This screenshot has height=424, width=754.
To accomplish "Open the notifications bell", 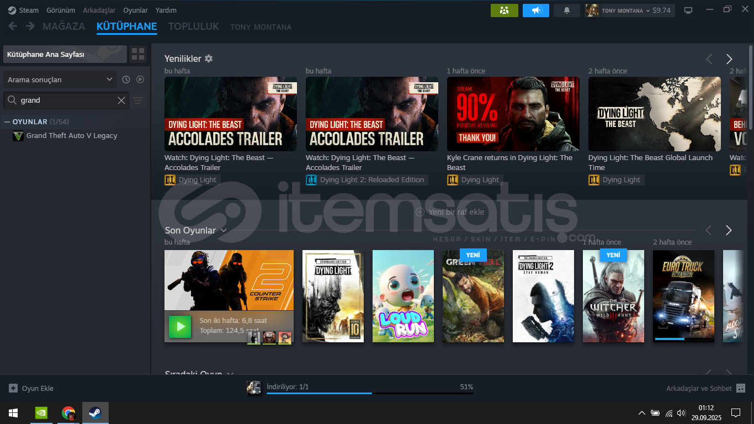I will [567, 10].
